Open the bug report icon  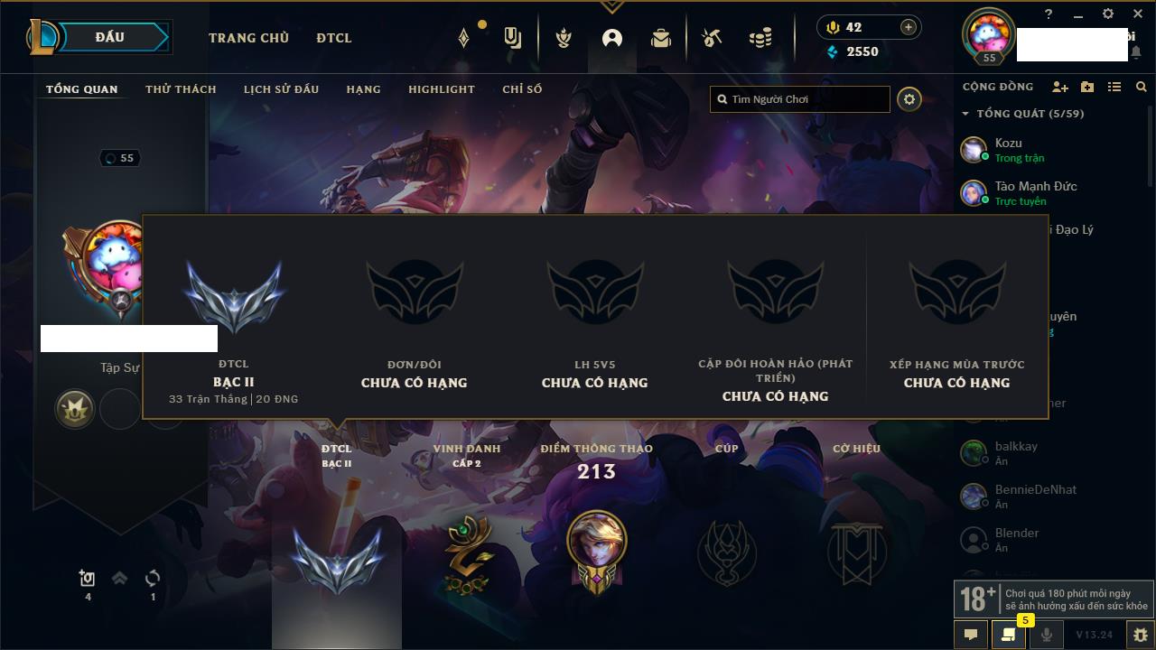[x=1140, y=635]
